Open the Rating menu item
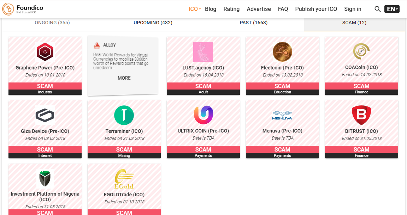The width and height of the screenshot is (407, 215). (x=231, y=9)
